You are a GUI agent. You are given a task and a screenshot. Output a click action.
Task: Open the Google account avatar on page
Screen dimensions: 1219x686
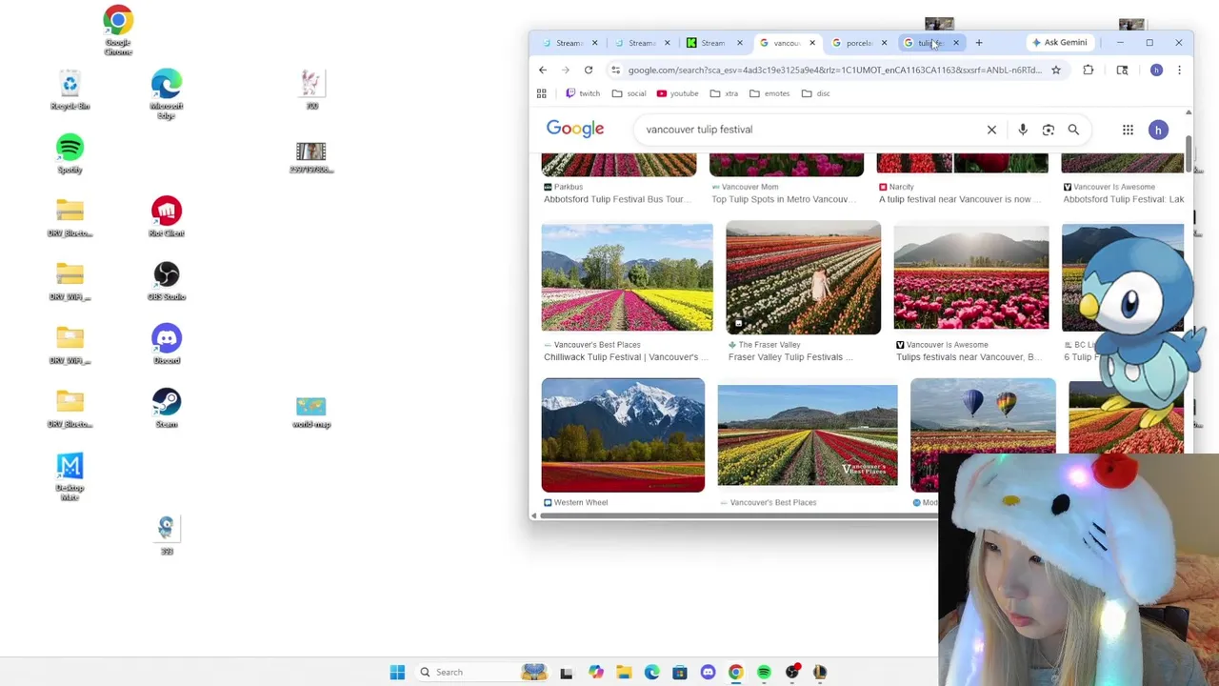pyautogui.click(x=1158, y=130)
